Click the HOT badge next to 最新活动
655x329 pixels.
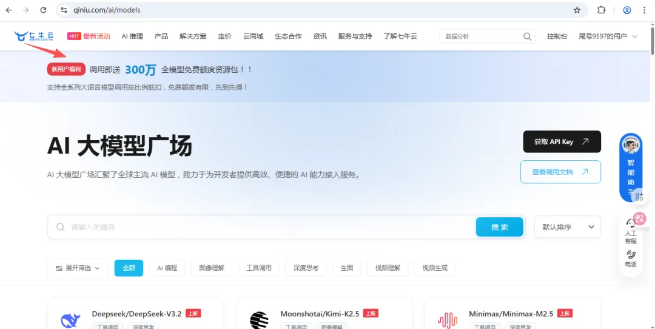tap(74, 36)
